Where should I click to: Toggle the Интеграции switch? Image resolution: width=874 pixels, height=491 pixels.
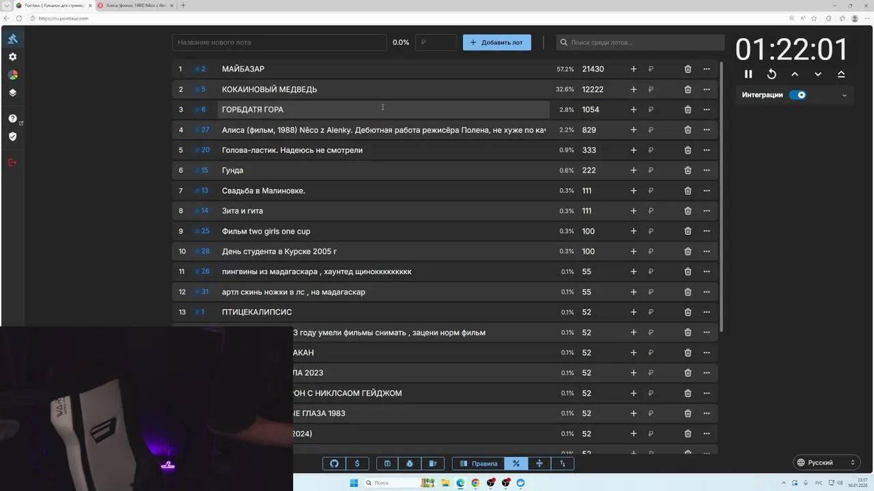(798, 95)
